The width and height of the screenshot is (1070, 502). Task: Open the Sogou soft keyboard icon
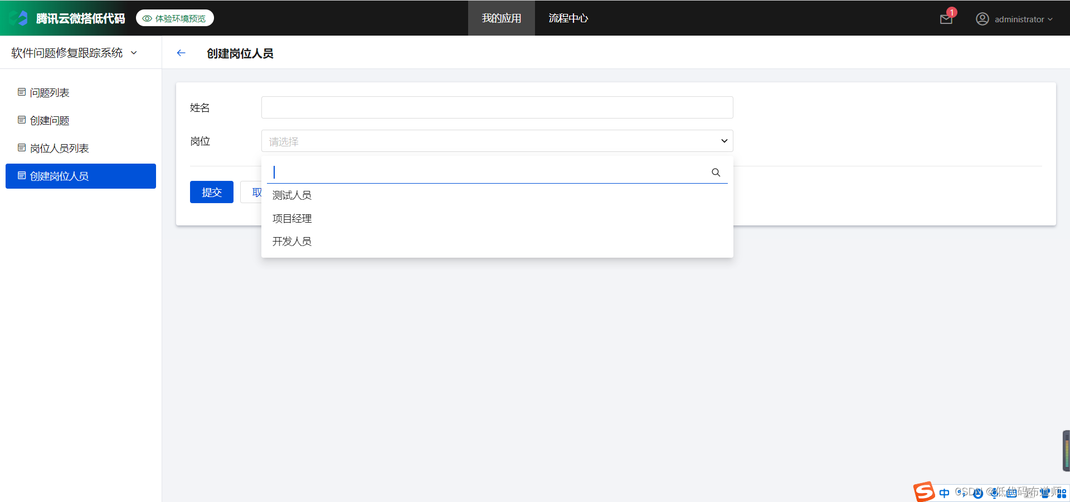[1011, 493]
